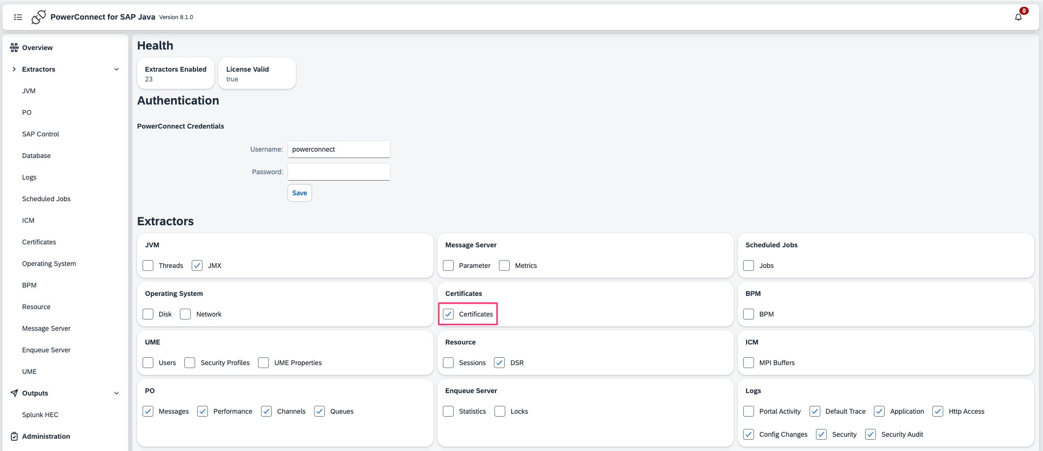Disable the Certificates extractor checkbox
1043x451 pixels.
click(448, 314)
